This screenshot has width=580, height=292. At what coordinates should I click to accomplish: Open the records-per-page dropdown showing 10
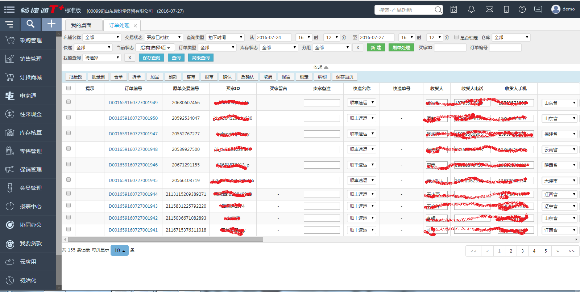[119, 250]
